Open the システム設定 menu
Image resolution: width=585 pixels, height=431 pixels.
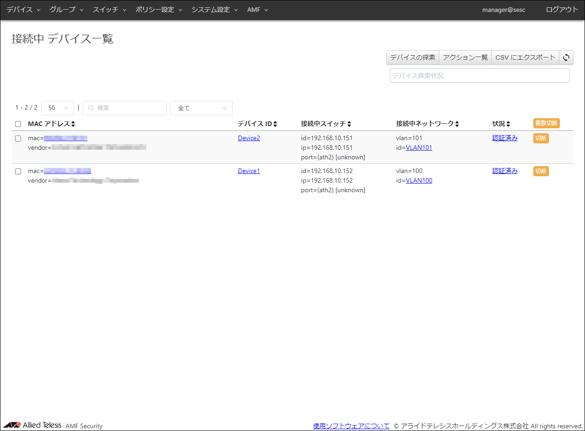[x=214, y=10]
